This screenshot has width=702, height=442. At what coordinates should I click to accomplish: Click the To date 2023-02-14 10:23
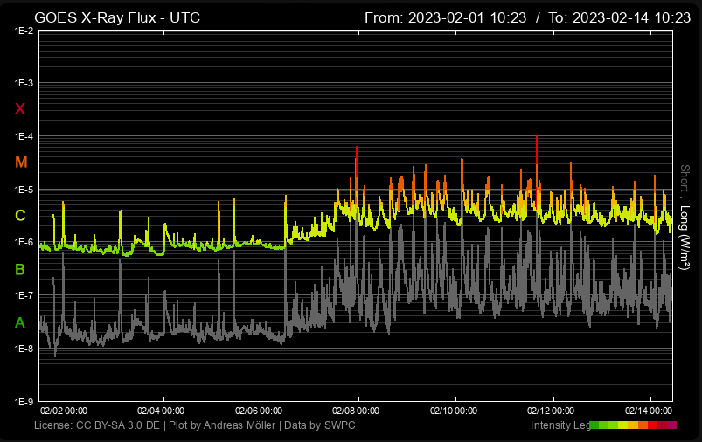[x=619, y=17]
